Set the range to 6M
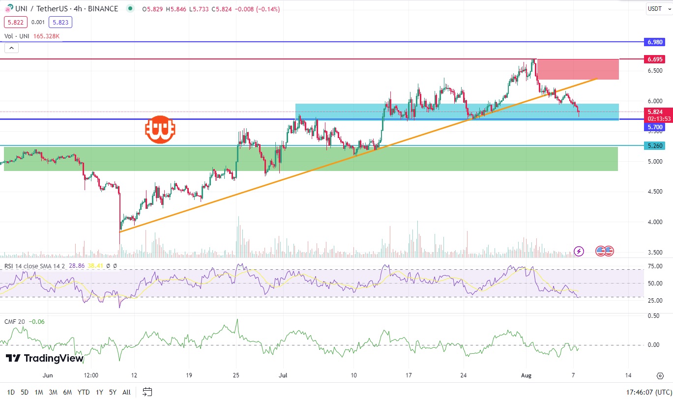The height and width of the screenshot is (399, 673). (x=67, y=392)
